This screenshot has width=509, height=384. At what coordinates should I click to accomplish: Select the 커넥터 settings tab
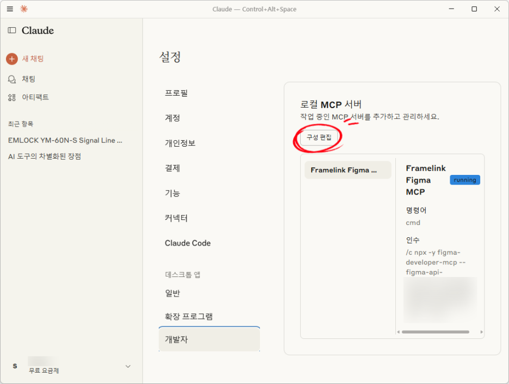pyautogui.click(x=176, y=218)
